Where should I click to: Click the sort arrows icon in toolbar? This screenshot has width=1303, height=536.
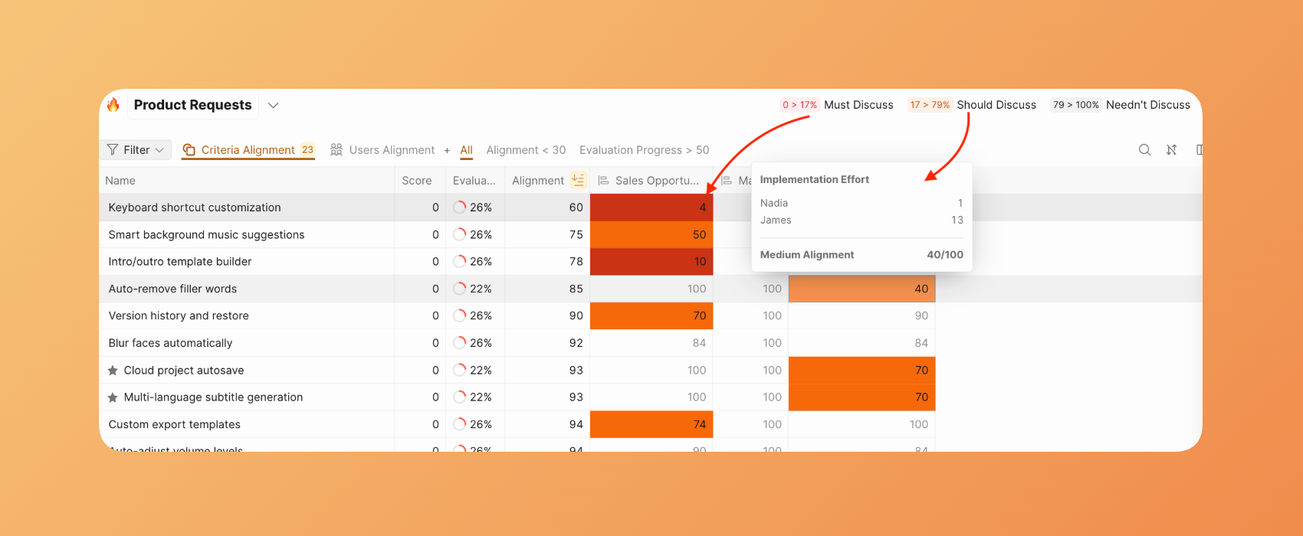(1171, 150)
